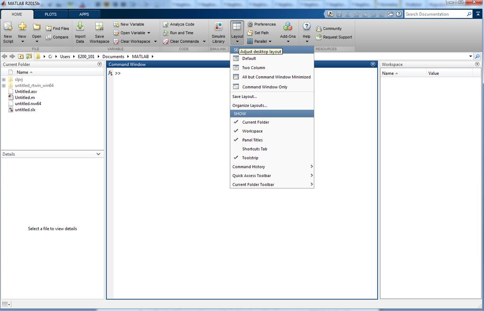Choose Organize Layouts... menu item
Image resolution: width=484 pixels, height=311 pixels.
[272, 106]
